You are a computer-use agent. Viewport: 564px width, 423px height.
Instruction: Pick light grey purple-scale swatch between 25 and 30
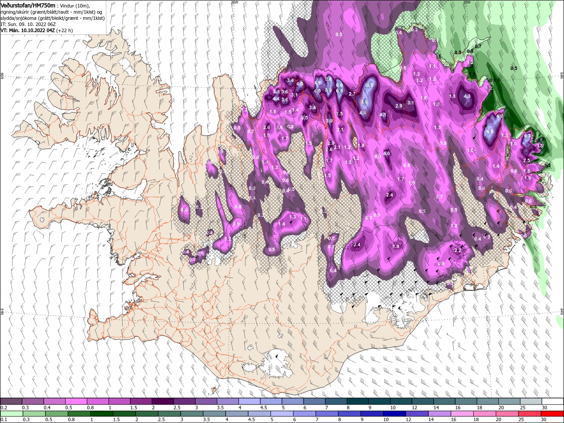(x=531, y=401)
